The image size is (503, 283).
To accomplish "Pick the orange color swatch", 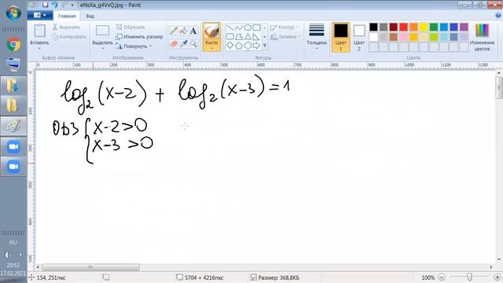I will [x=413, y=27].
